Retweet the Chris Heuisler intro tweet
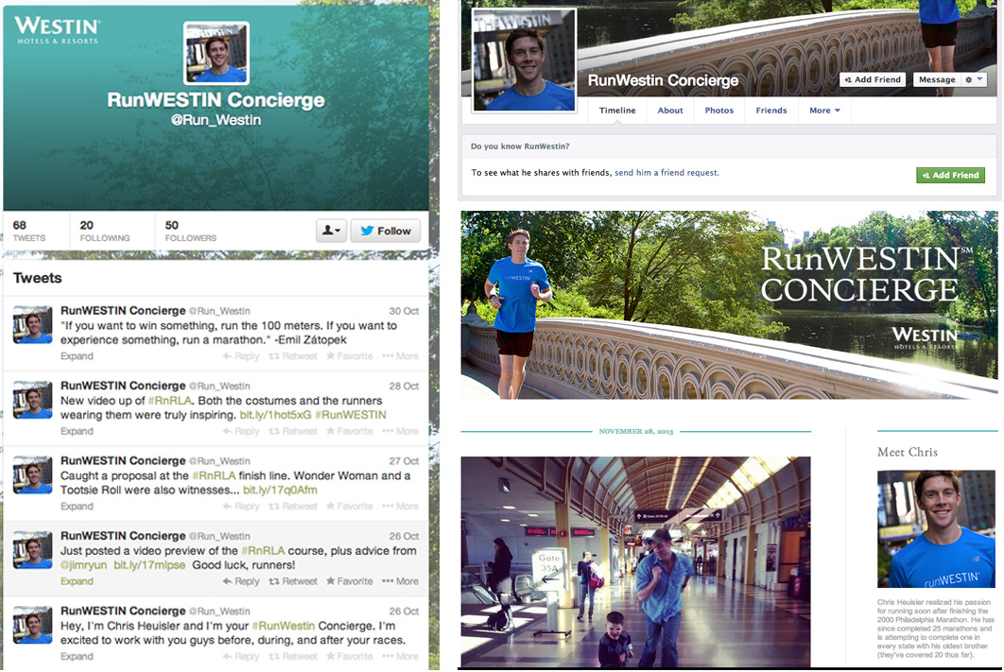This screenshot has height=672, width=1004. pyautogui.click(x=293, y=657)
